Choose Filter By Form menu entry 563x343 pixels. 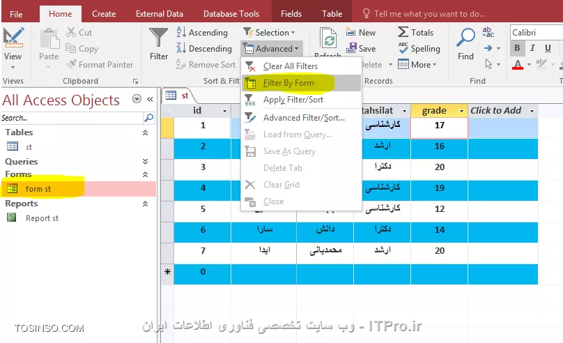[x=302, y=83]
